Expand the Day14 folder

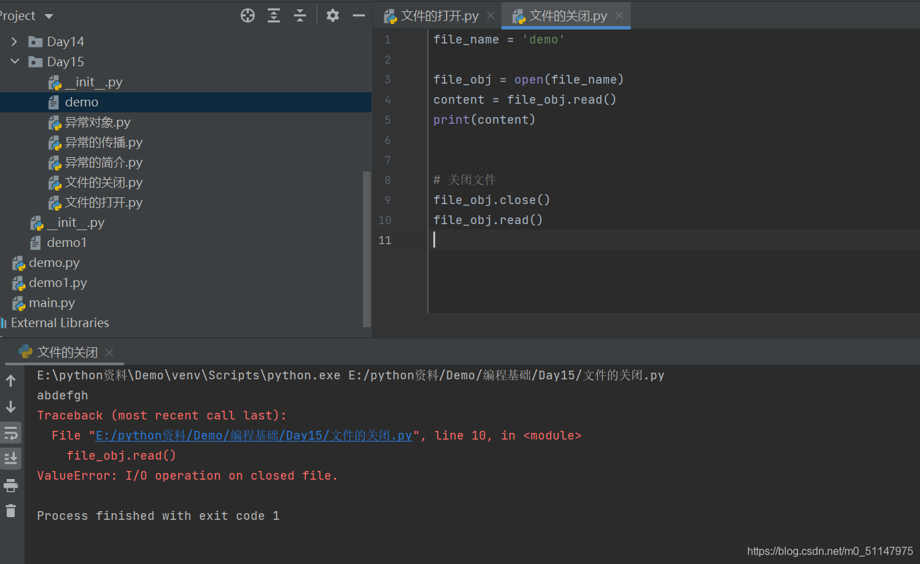pyautogui.click(x=15, y=41)
